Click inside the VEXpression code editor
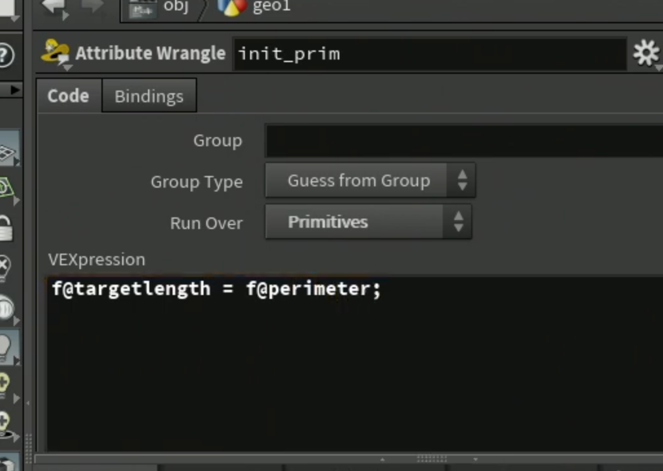This screenshot has width=663, height=471. pyautogui.click(x=354, y=364)
